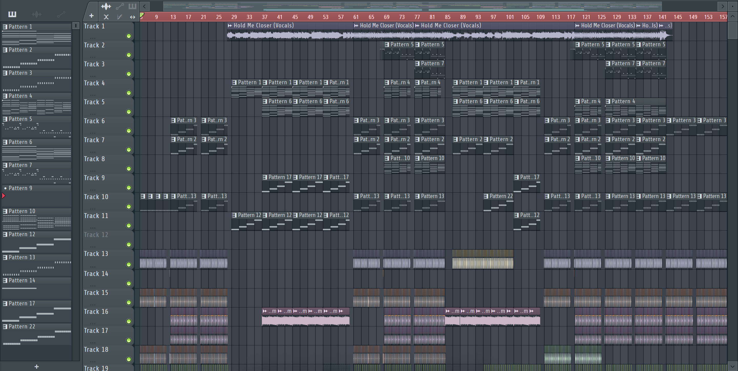Click bar 101 on the timeline ruler
The height and width of the screenshot is (371, 738).
coord(510,17)
